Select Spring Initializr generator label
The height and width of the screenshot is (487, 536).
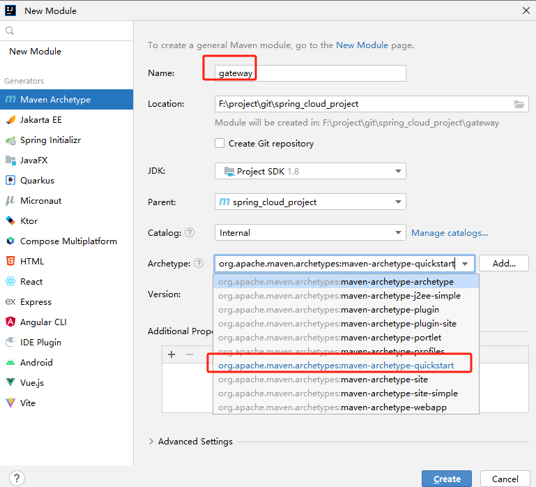50,140
